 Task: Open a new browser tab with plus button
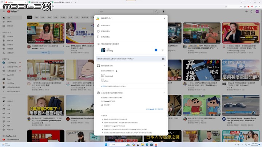click(x=76, y=2)
